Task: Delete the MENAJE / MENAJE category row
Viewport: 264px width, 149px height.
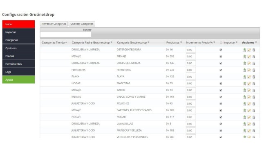Action: point(254,57)
